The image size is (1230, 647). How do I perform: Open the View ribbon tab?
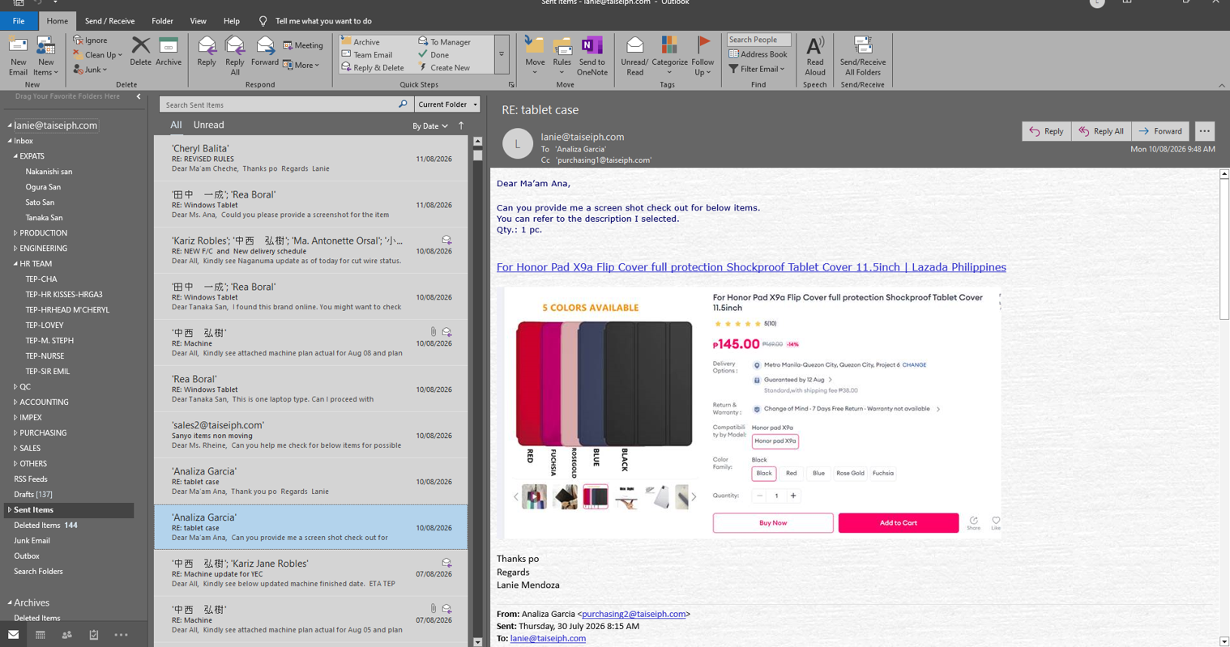click(x=198, y=21)
